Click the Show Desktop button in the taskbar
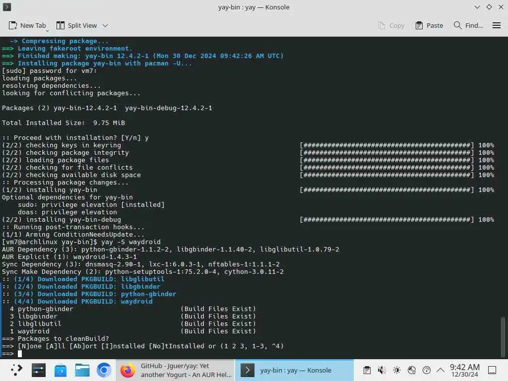This screenshot has width=508, height=381. (492, 370)
